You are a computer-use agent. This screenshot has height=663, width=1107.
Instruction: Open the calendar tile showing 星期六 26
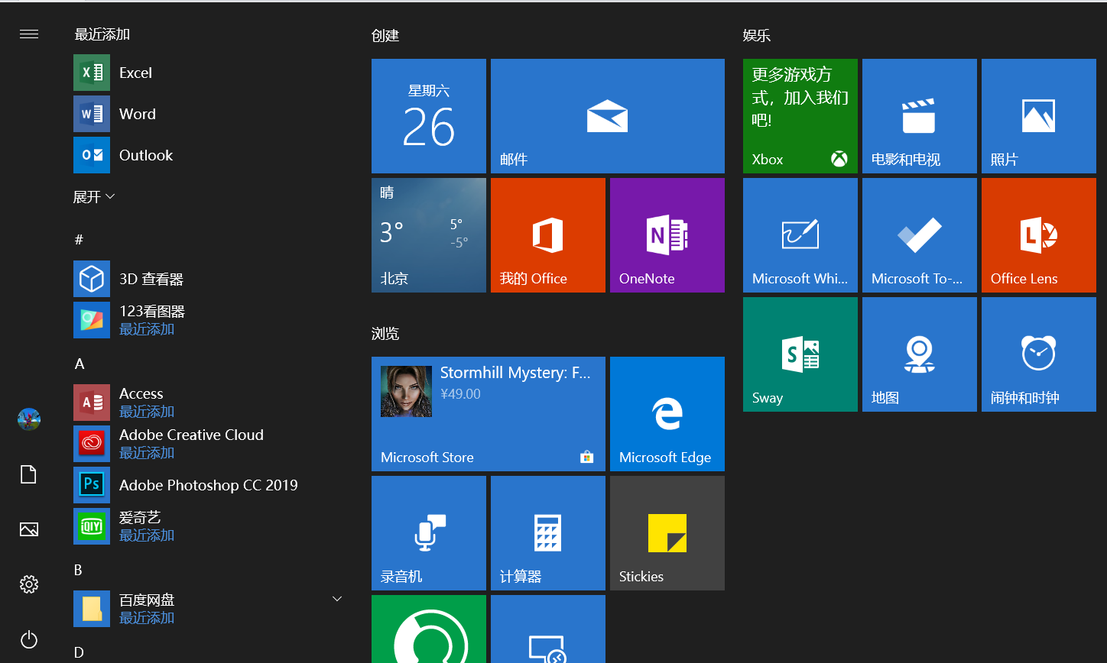click(x=429, y=116)
